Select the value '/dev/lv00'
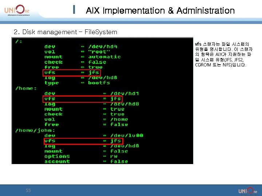This screenshot has height=196, width=262. point(127,135)
